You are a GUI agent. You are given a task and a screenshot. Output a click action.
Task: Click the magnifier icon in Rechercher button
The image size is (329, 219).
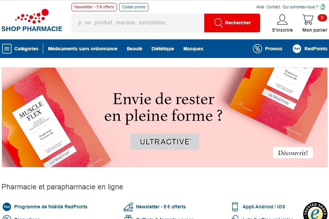(x=219, y=23)
